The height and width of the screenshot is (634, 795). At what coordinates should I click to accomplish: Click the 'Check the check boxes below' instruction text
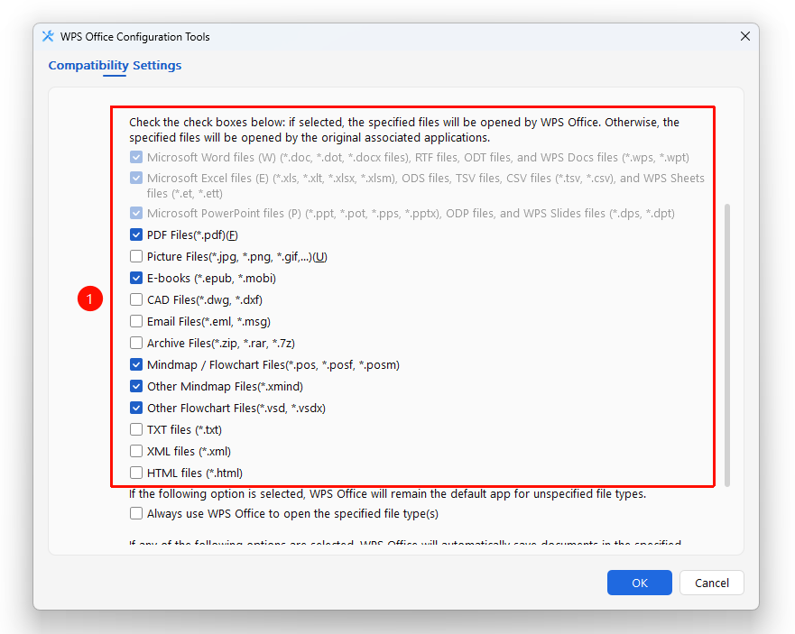(404, 130)
